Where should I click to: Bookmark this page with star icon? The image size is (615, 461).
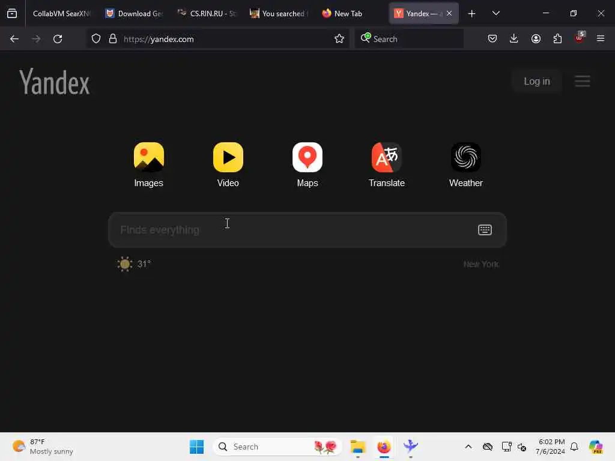click(339, 39)
